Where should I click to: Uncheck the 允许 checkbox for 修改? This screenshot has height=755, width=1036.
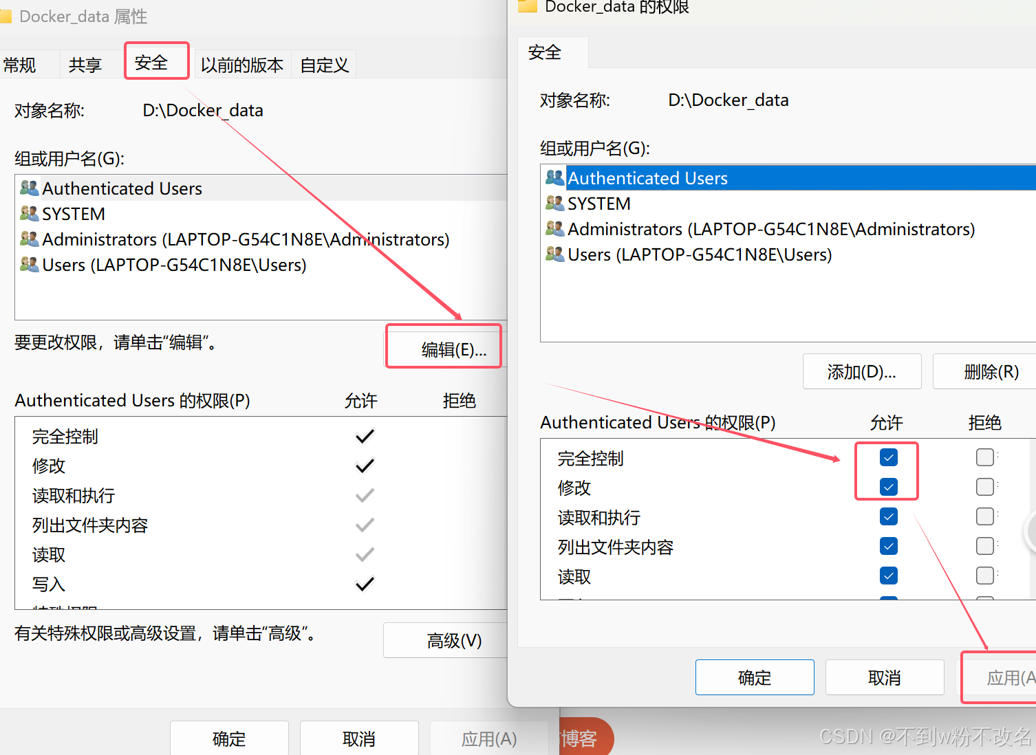click(x=887, y=486)
